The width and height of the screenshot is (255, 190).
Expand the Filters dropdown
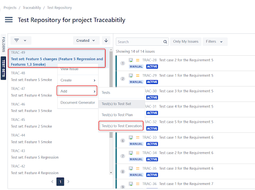(215, 41)
